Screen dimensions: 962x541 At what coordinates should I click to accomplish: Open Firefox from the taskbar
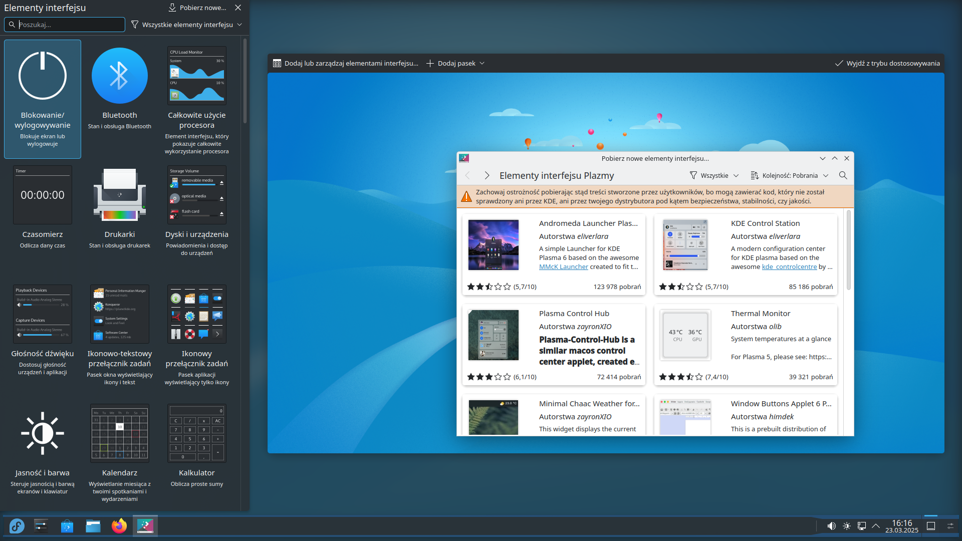click(x=119, y=526)
